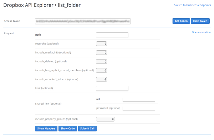Click the 'recursive (optional)' label
This screenshot has height=140, width=214.
tap(47, 43)
